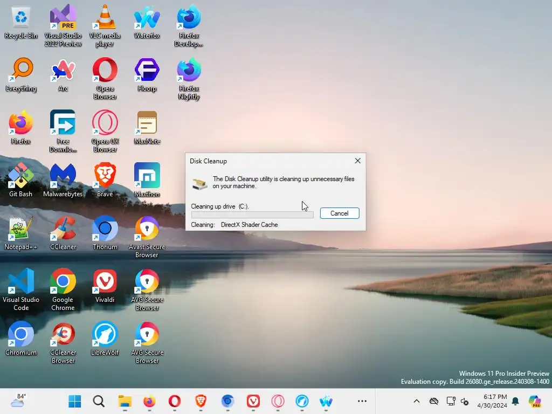Select the Opera Browser desktop shortcut
This screenshot has width=552, height=414.
pyautogui.click(x=105, y=79)
